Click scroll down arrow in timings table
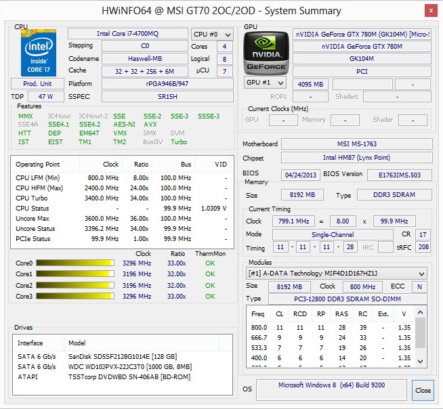Screen dimensions: 443x409 [420, 361]
